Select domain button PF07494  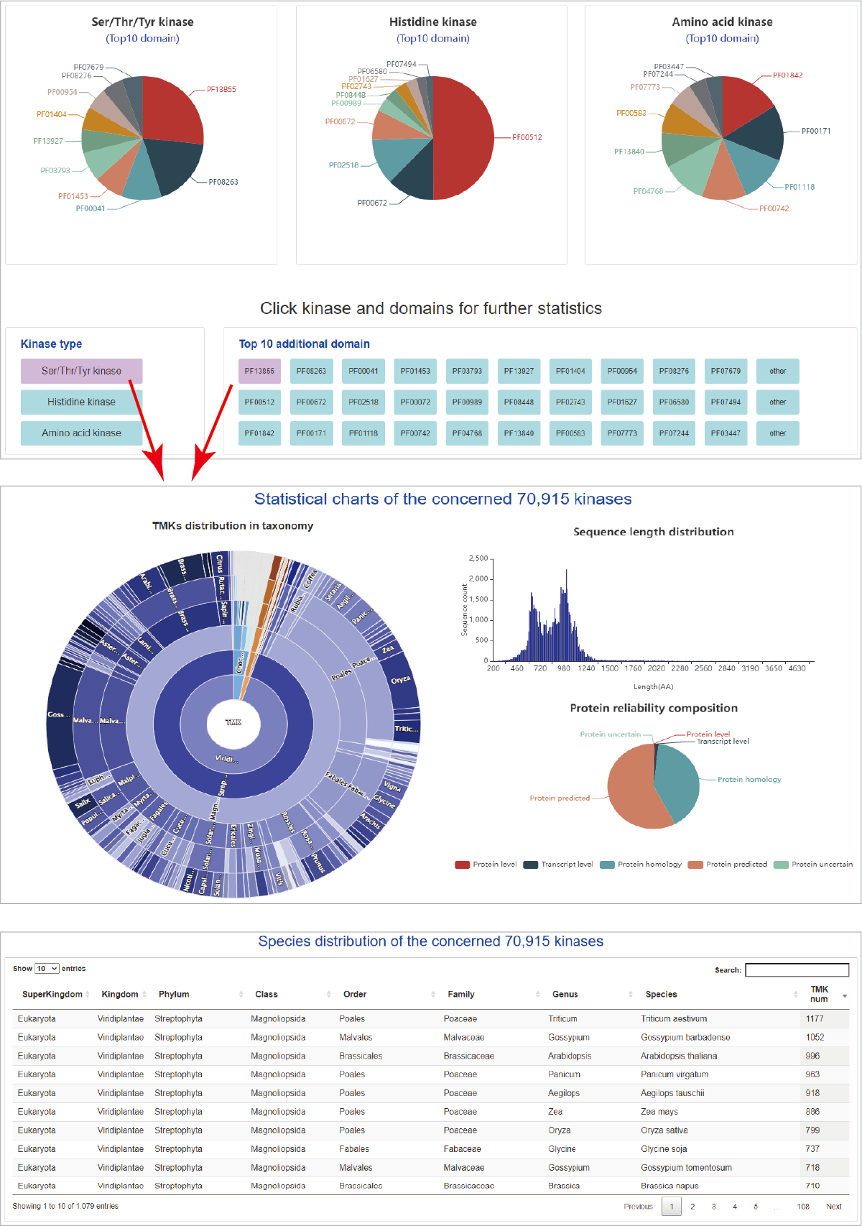pyautogui.click(x=726, y=402)
